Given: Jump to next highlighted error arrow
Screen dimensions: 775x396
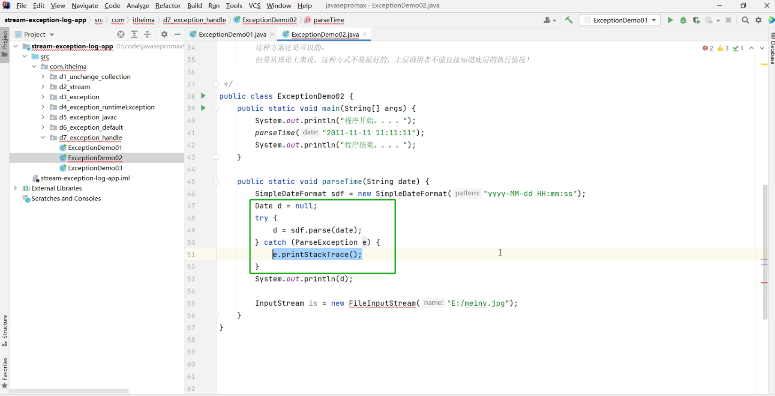Looking at the screenshot, I should coord(762,48).
